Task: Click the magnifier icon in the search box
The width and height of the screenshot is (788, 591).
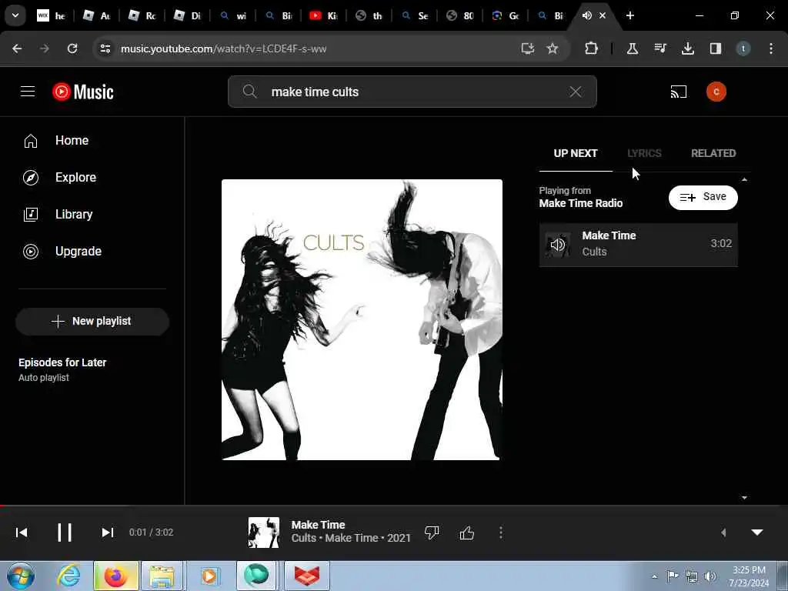Action: point(250,92)
